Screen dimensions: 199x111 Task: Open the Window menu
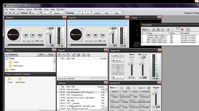pyautogui.click(x=20, y=9)
